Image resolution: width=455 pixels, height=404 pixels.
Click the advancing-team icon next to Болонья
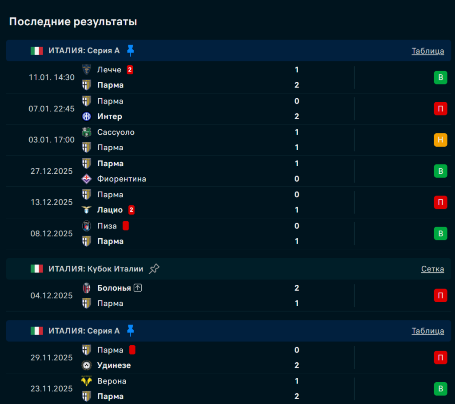coord(138,288)
